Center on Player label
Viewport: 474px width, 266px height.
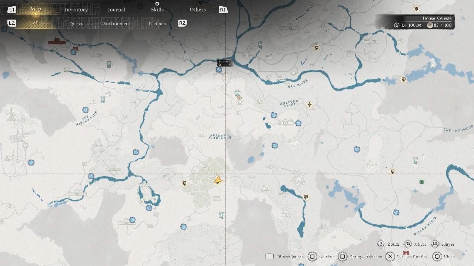[448, 244]
